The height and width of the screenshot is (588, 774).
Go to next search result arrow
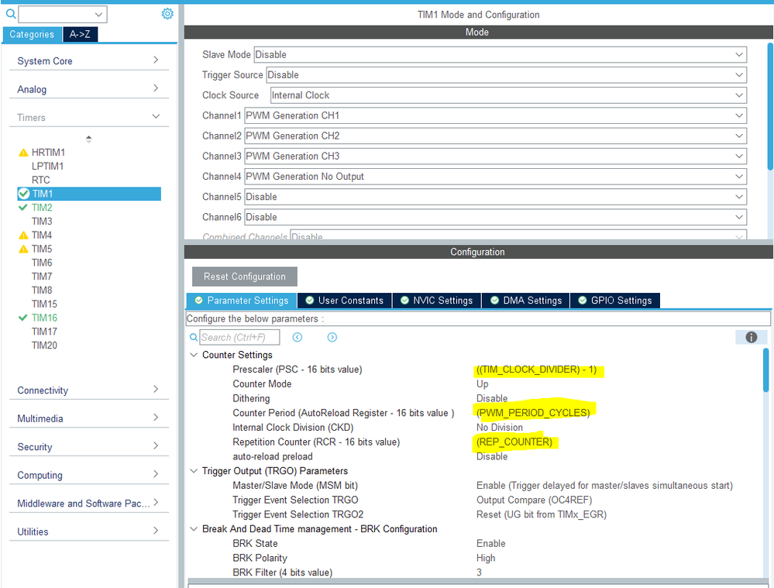click(332, 337)
